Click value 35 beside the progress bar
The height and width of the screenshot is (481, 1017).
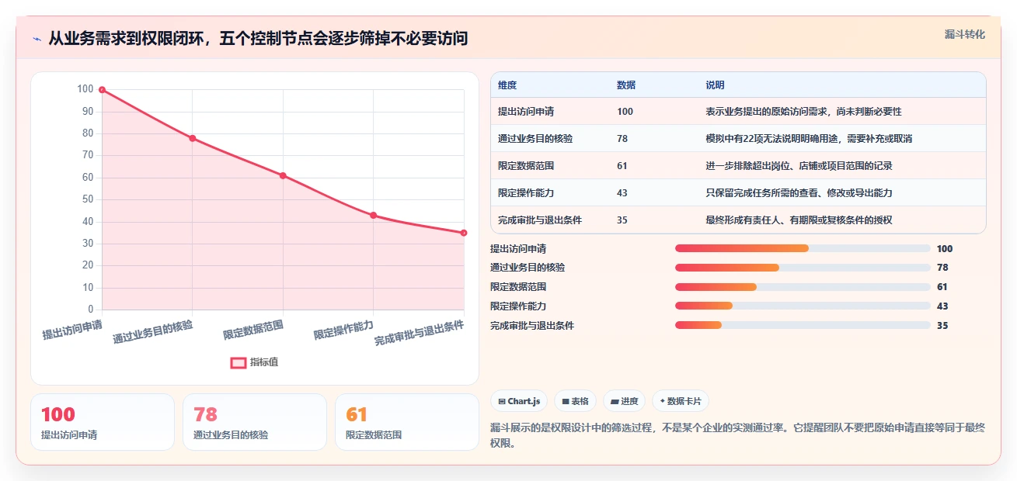942,326
